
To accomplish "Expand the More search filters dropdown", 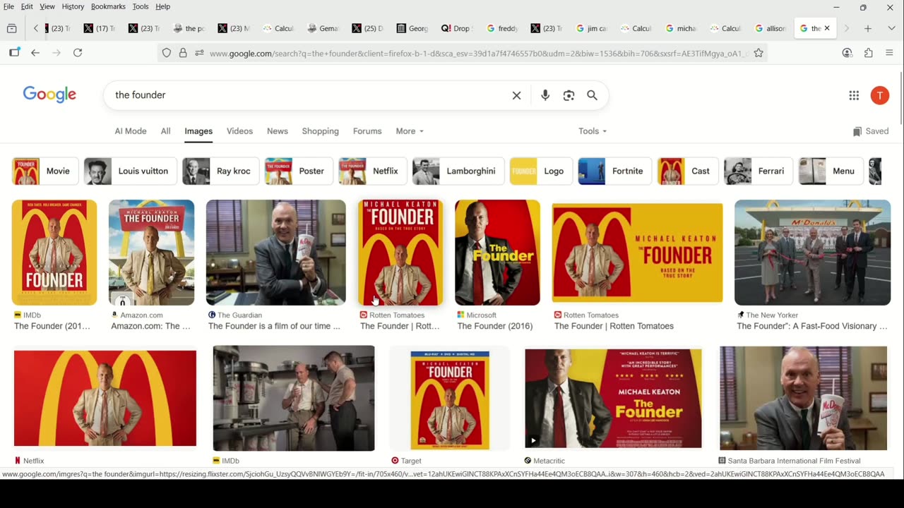I will (x=410, y=131).
